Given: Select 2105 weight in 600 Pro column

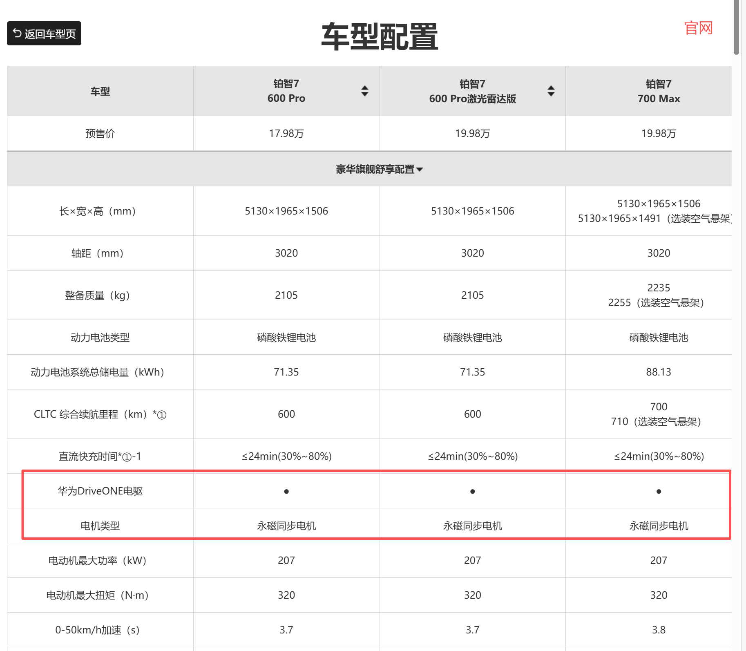Looking at the screenshot, I should click(x=286, y=295).
